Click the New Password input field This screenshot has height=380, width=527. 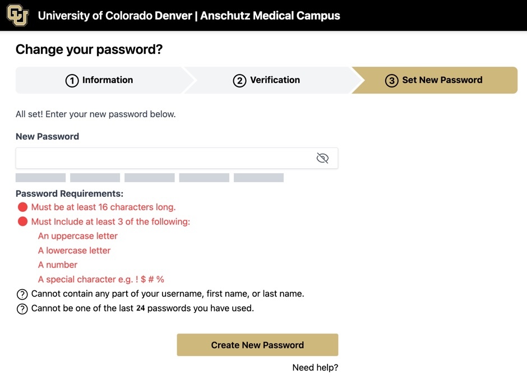[x=177, y=158]
